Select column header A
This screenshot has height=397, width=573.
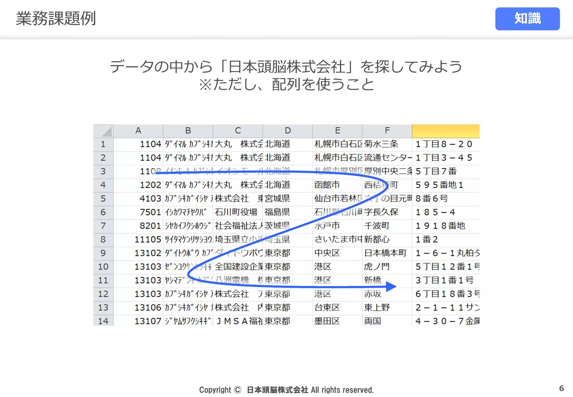138,131
